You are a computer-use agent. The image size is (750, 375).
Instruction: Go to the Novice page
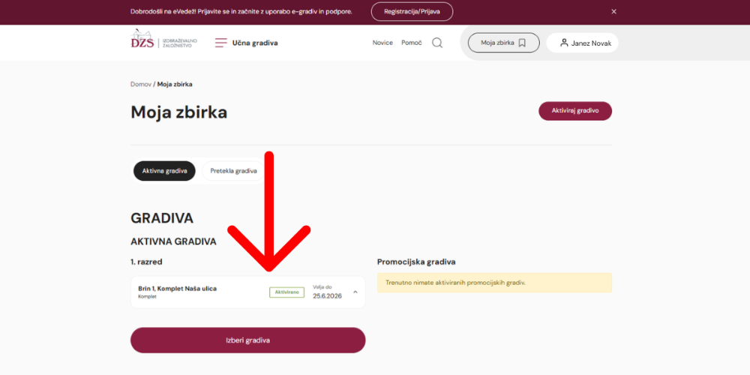382,43
